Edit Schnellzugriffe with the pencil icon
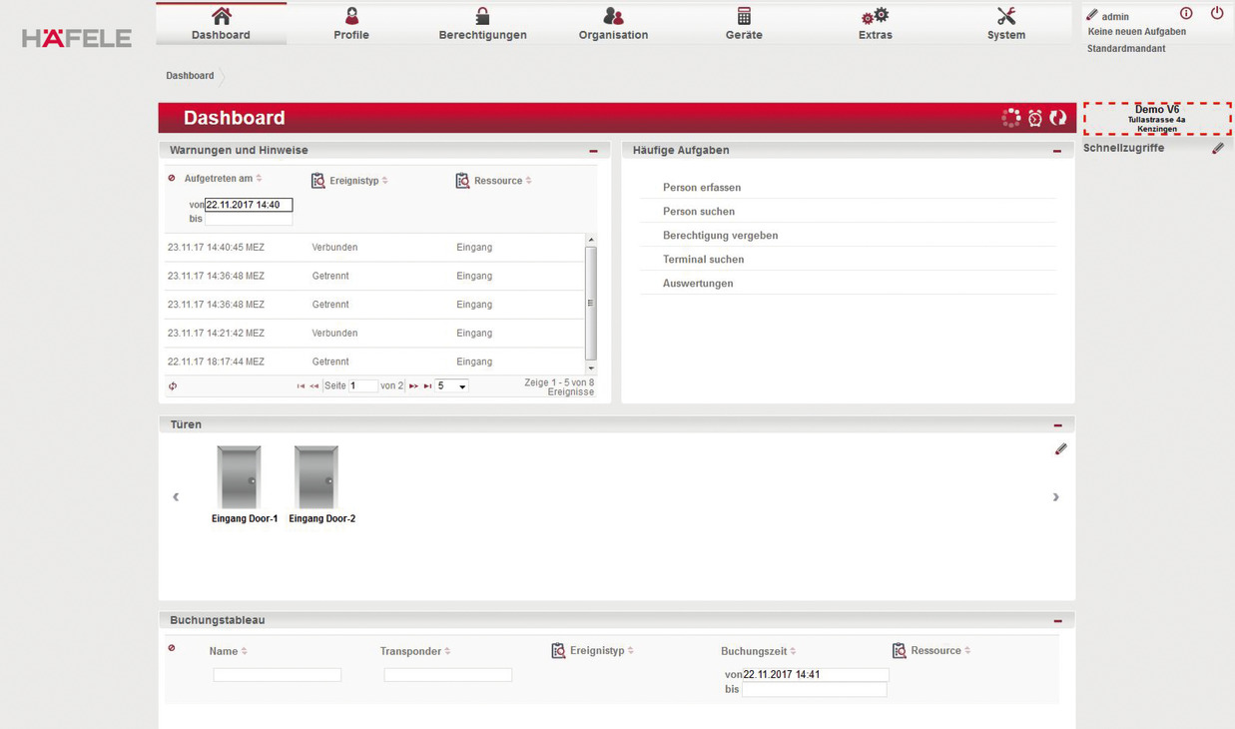The width and height of the screenshot is (1235, 729). (x=1218, y=148)
